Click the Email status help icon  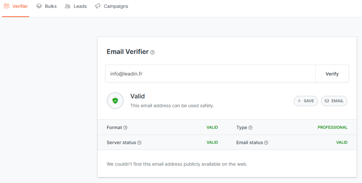[266, 143]
